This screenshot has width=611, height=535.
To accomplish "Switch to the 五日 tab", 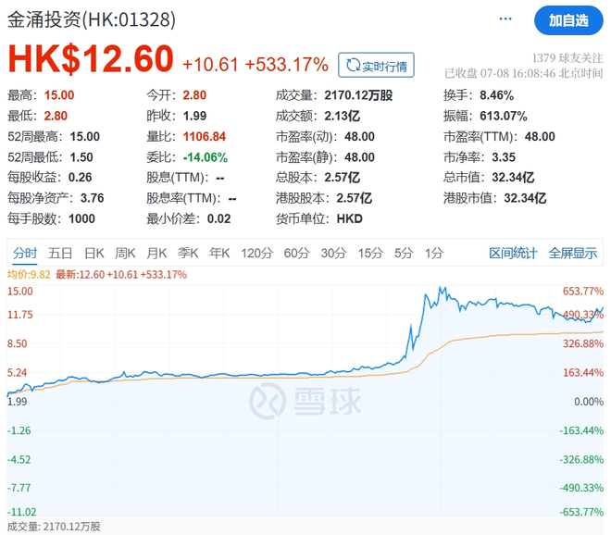I will pyautogui.click(x=60, y=254).
